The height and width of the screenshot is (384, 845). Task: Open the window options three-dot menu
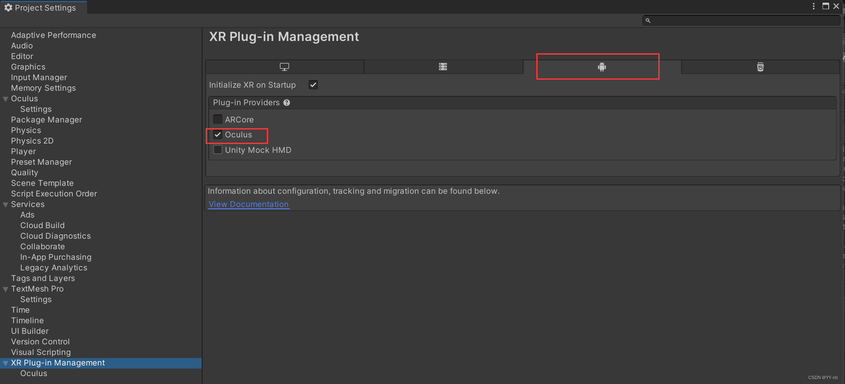point(814,6)
